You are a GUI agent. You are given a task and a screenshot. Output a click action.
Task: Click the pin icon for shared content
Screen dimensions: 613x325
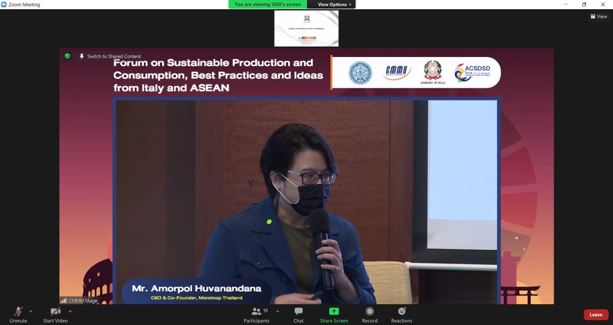click(x=82, y=56)
